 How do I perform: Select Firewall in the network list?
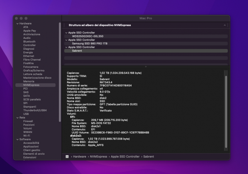click(x=28, y=121)
